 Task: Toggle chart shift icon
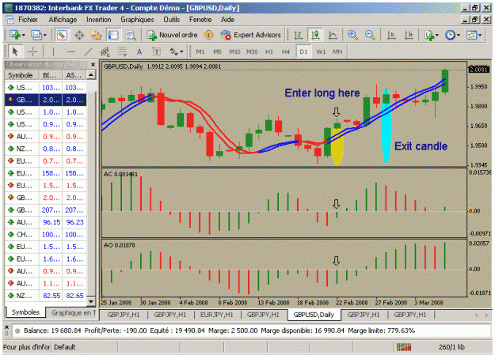click(409, 35)
